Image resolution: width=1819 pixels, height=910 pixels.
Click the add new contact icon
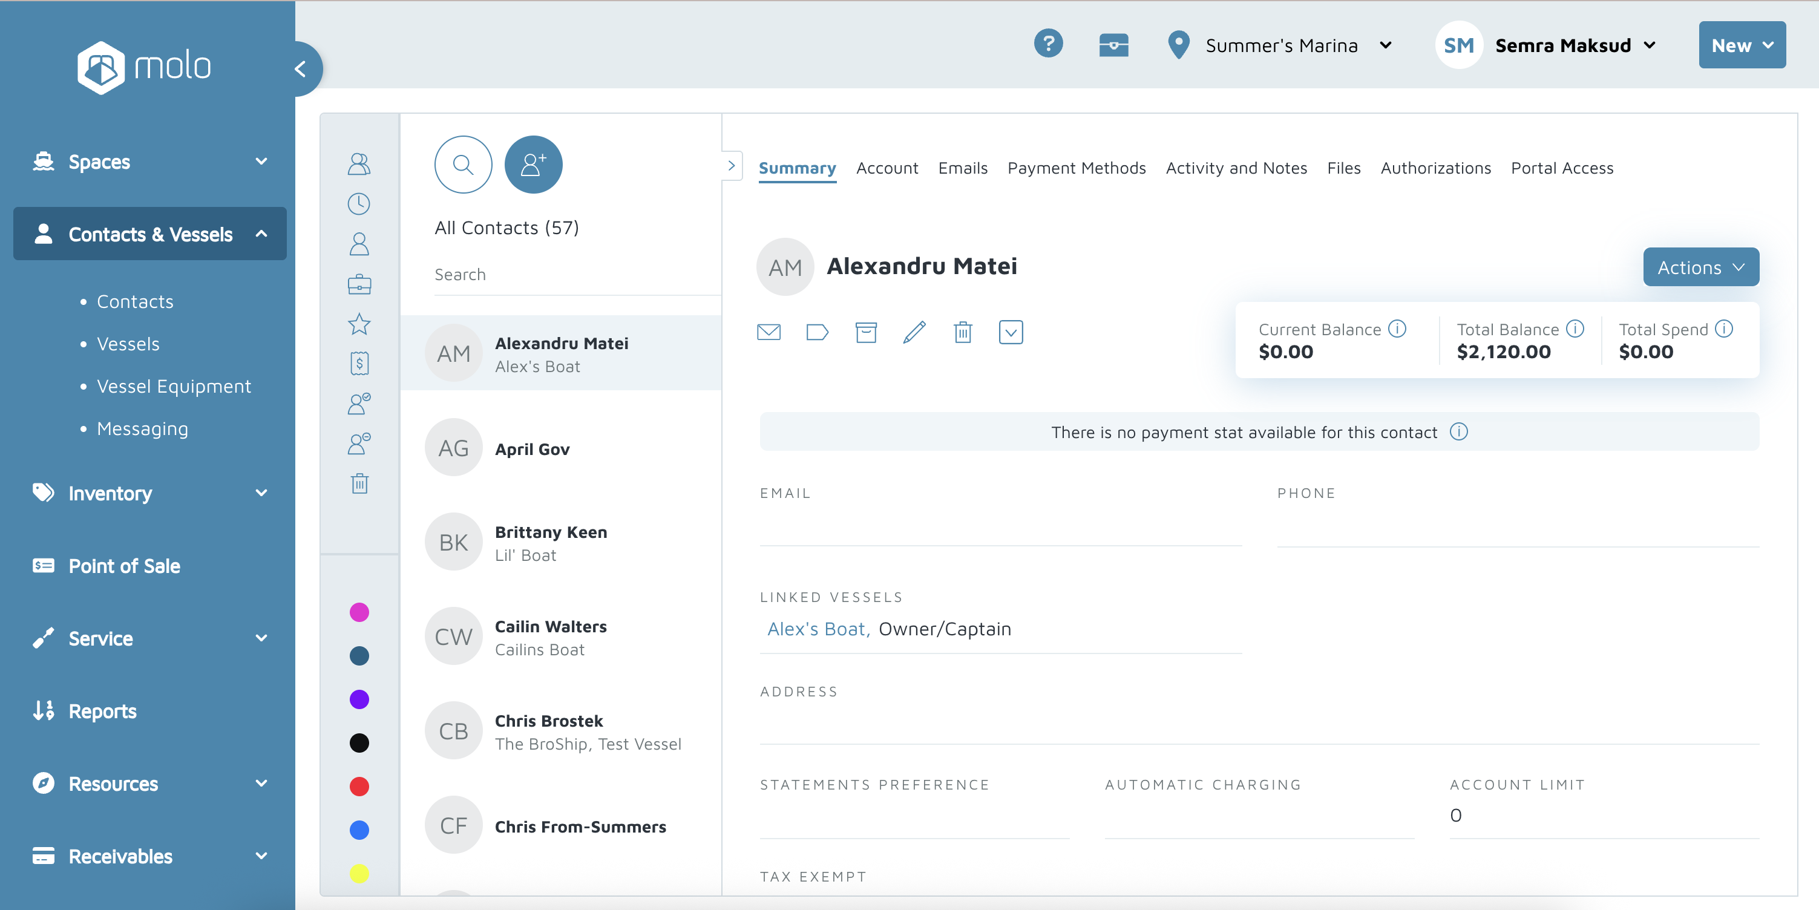pyautogui.click(x=533, y=165)
